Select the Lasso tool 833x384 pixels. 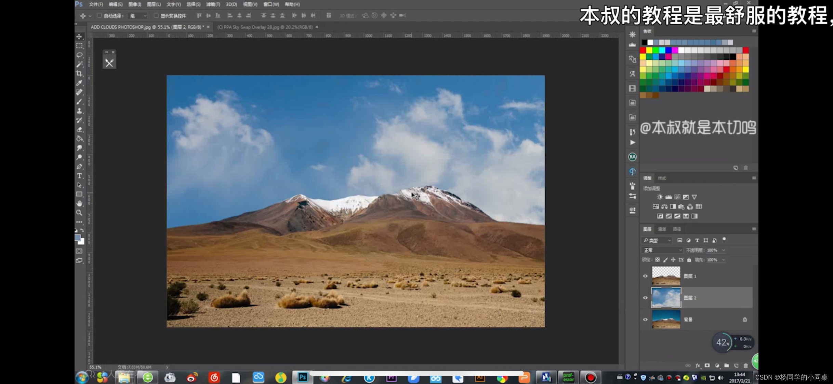[x=79, y=55]
